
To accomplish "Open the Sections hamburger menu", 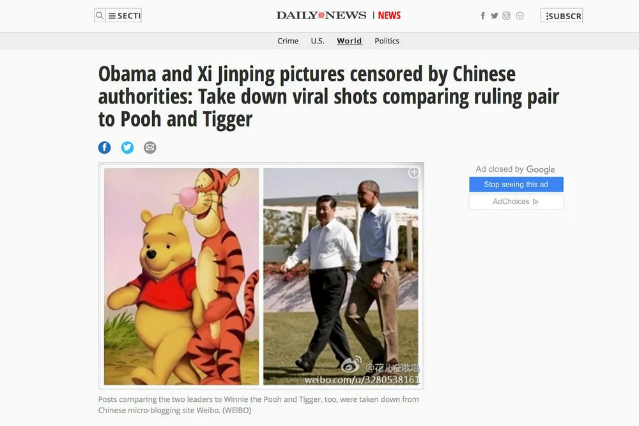I will pyautogui.click(x=124, y=15).
